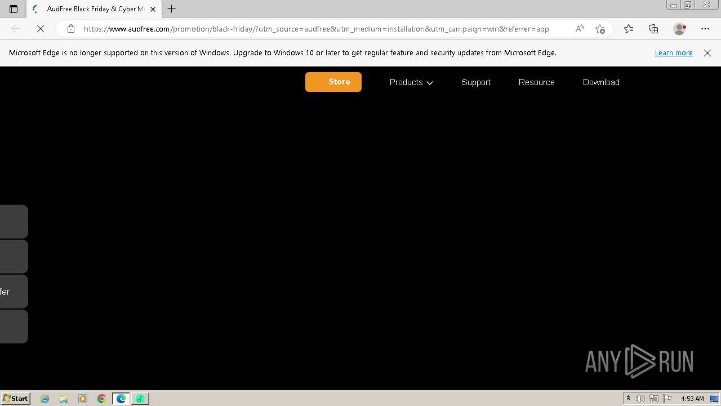This screenshot has width=721, height=406.
Task: Click Show desktop button in tray
Action: pyautogui.click(x=715, y=399)
